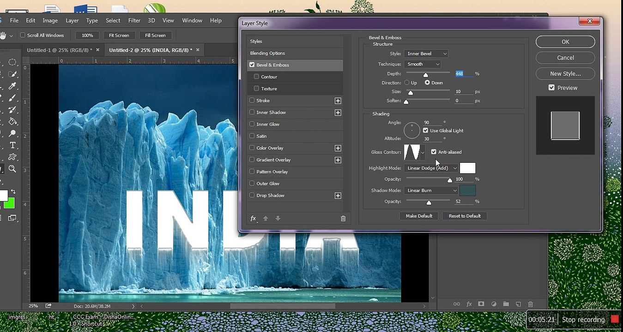Create a new layer icon
The image size is (623, 332).
pyautogui.click(x=518, y=304)
